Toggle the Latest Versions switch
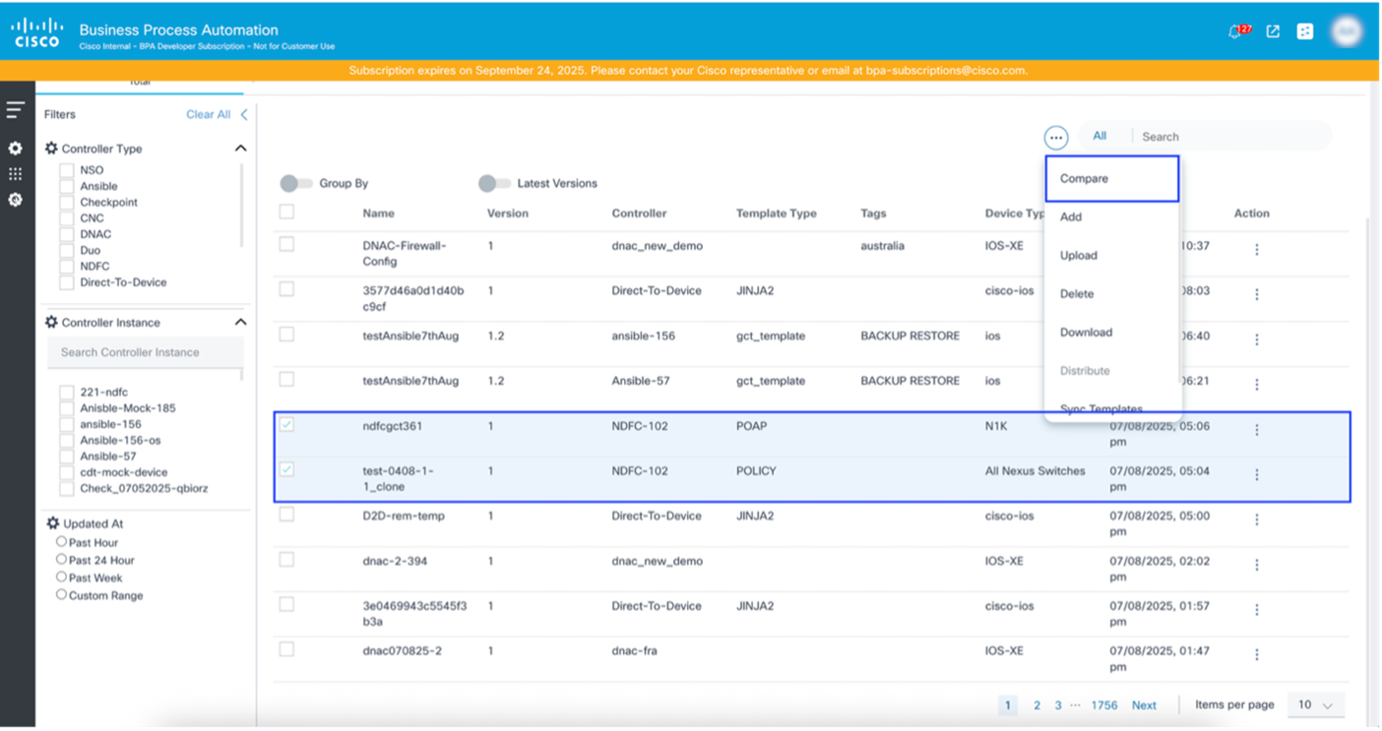 [x=494, y=183]
